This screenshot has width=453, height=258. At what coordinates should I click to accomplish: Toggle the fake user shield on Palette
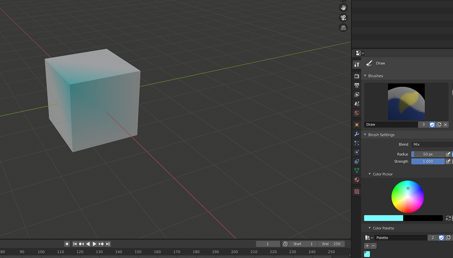click(x=442, y=237)
